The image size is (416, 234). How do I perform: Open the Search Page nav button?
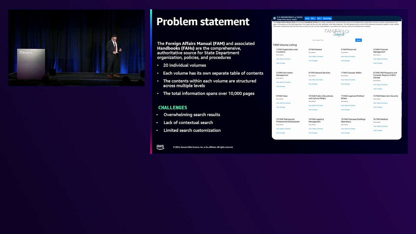click(327, 18)
